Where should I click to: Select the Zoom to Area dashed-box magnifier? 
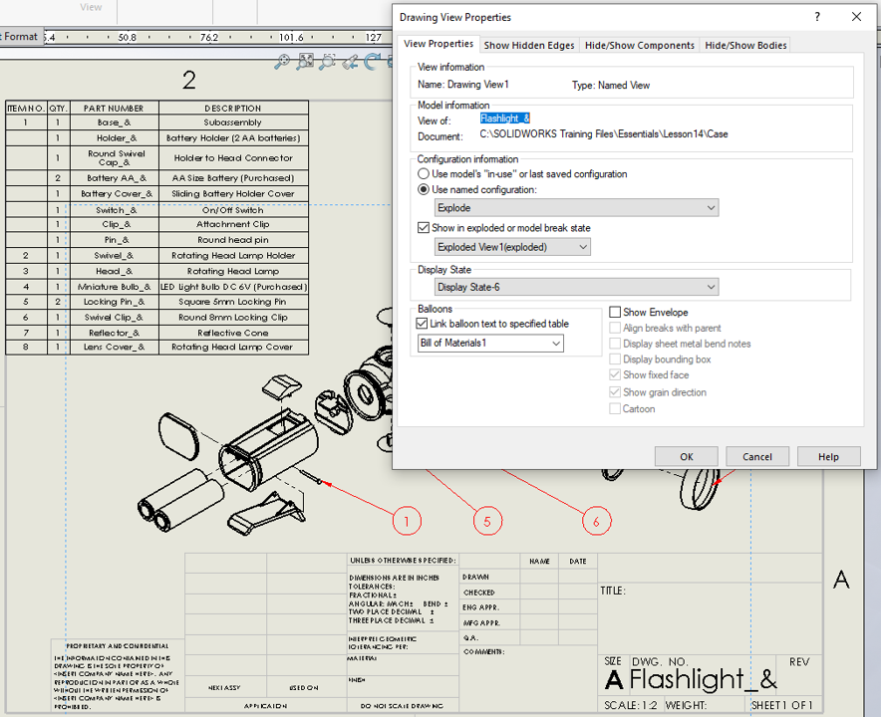[x=327, y=61]
